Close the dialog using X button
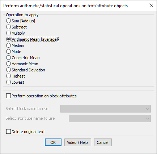Image resolution: width=157 pixels, height=154 pixels. (151, 5)
